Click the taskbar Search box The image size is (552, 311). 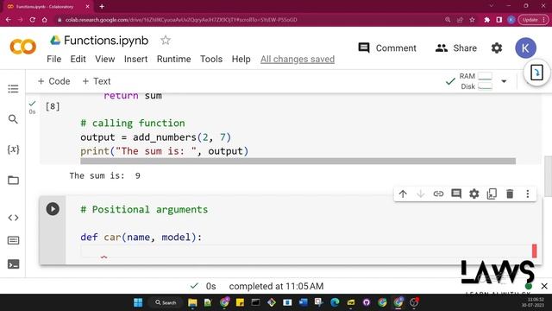[x=166, y=302]
